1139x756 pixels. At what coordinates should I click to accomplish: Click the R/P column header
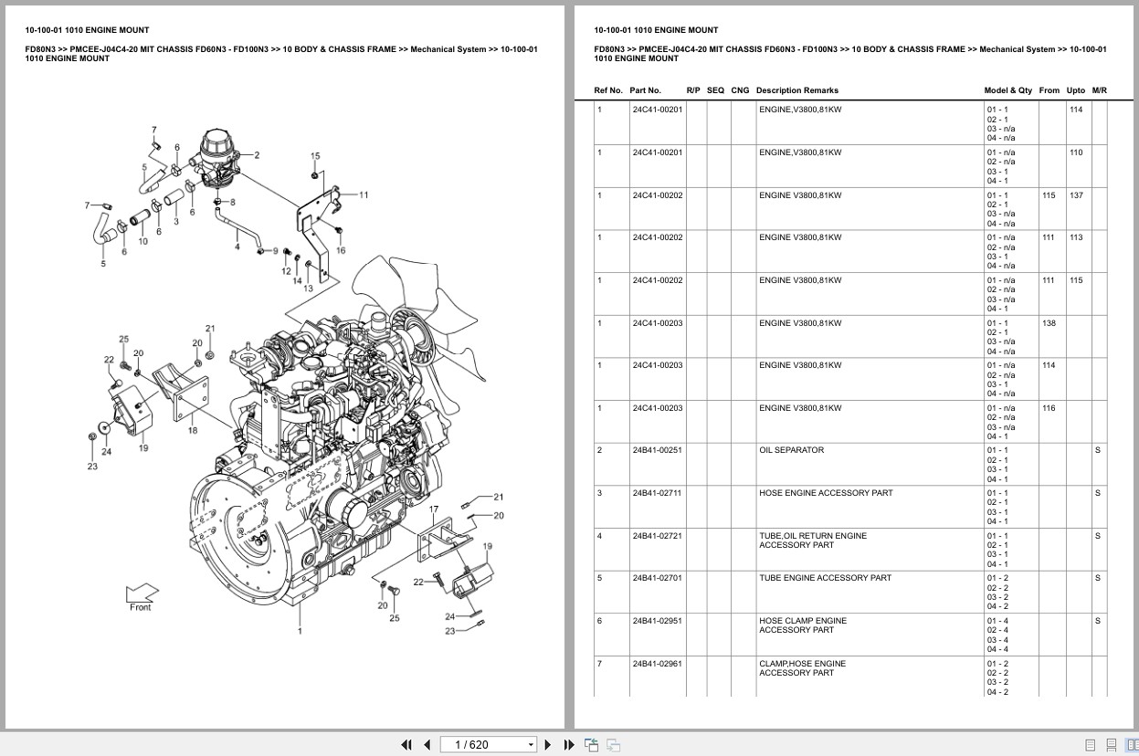pos(693,90)
